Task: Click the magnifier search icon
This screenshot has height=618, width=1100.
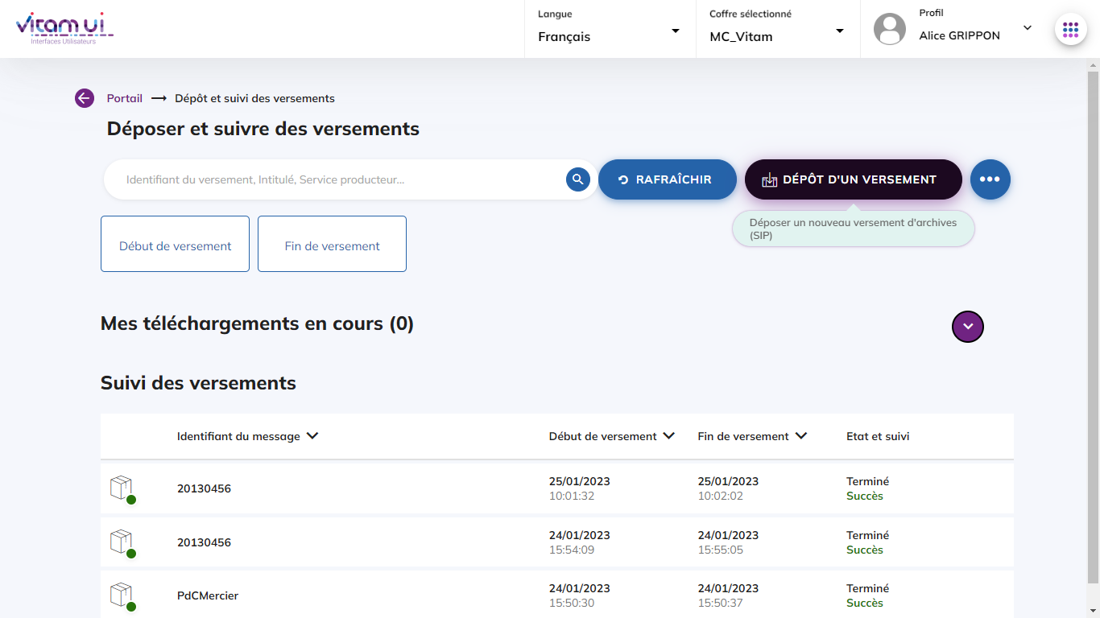Action: click(x=577, y=179)
